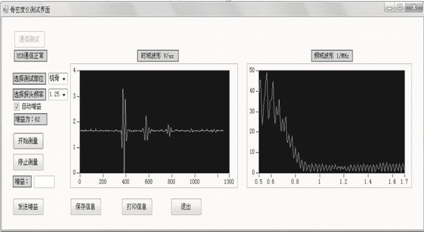Click the 频域波形 1/MHz chart title

tap(332, 56)
